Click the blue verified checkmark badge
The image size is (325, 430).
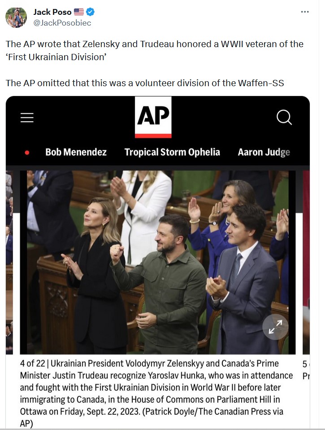click(x=91, y=12)
